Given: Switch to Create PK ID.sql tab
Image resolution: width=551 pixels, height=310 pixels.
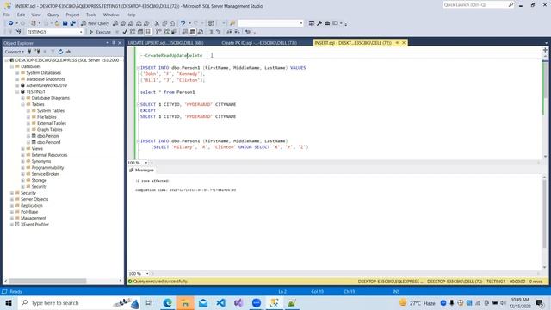Looking at the screenshot, I should (x=259, y=43).
